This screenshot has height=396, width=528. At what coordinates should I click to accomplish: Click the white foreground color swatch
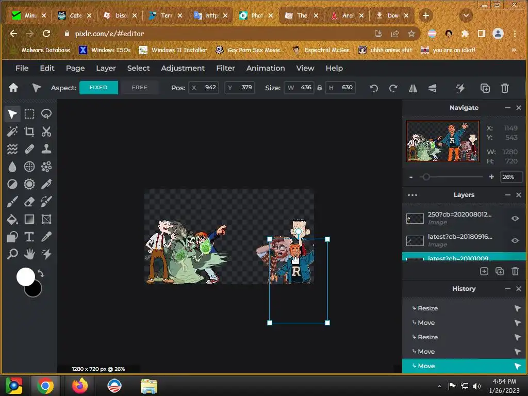26,277
